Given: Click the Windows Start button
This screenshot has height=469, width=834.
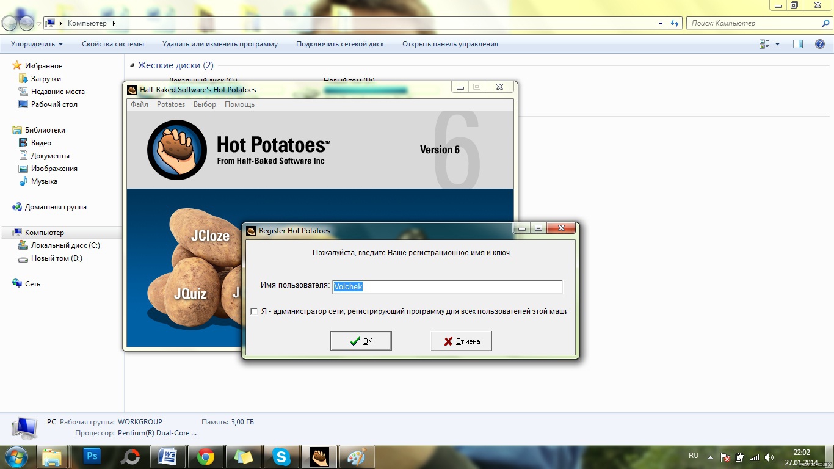Looking at the screenshot, I should (x=16, y=456).
